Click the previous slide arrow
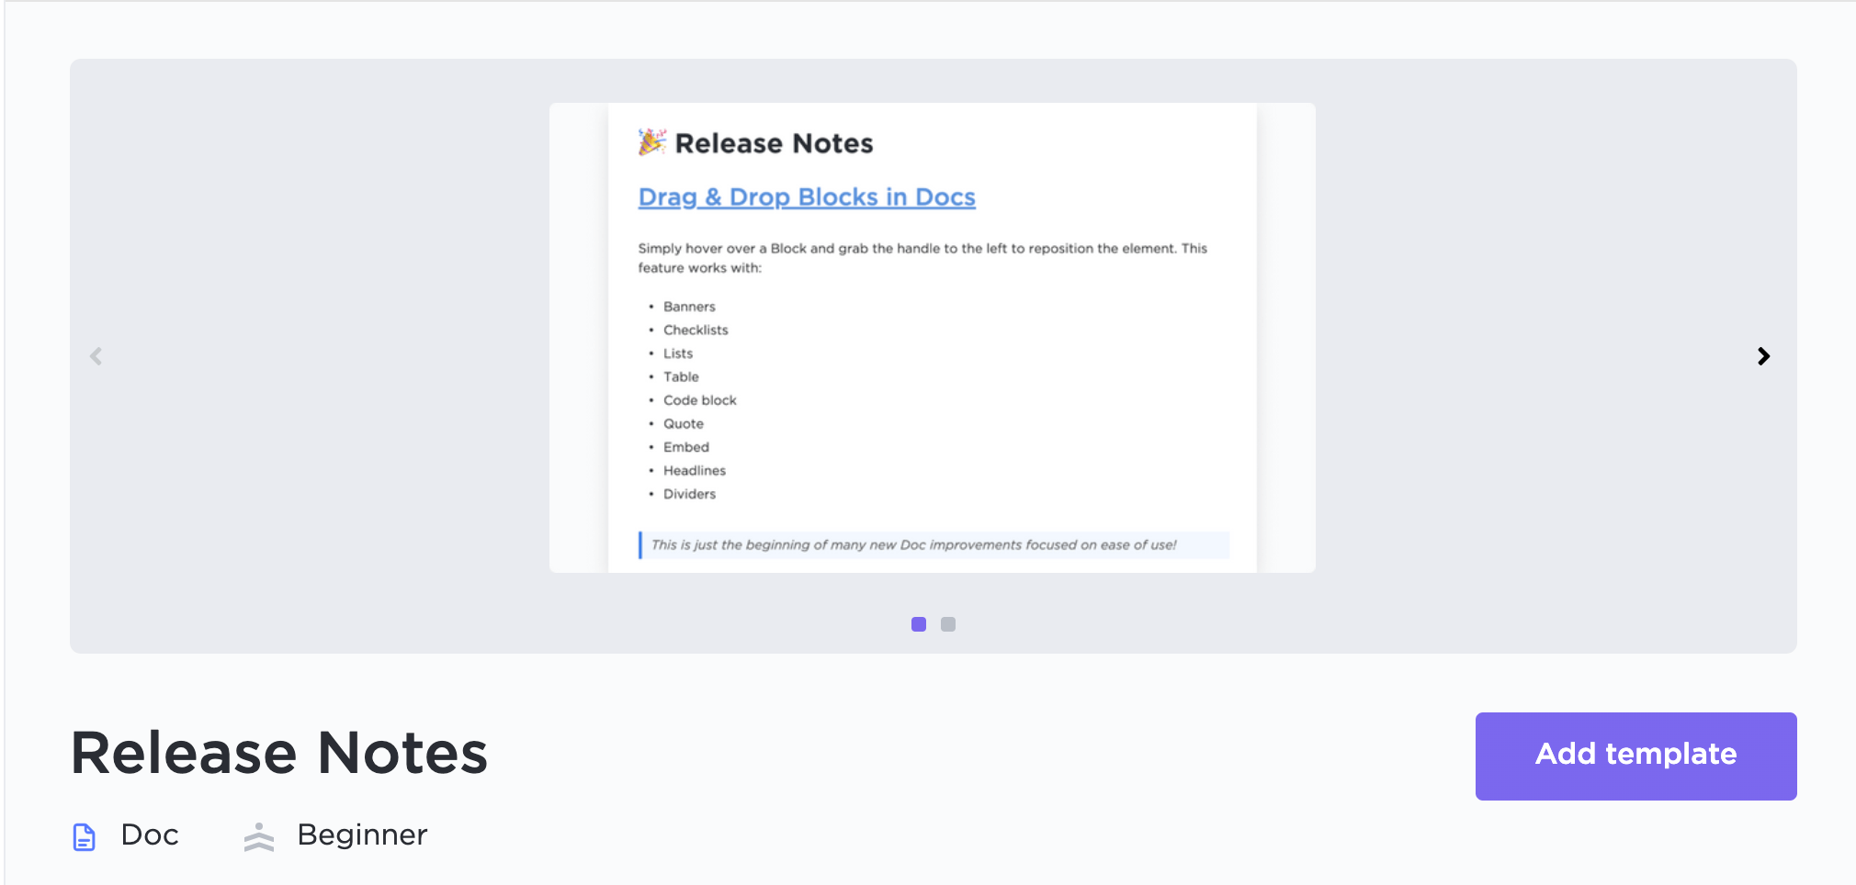 96,356
